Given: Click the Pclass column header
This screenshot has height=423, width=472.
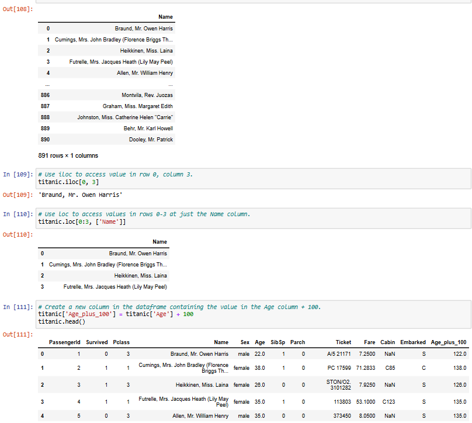Looking at the screenshot, I should click(121, 342).
